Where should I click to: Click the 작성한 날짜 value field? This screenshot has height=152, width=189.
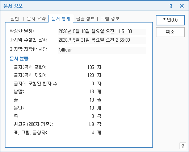coord(102,32)
